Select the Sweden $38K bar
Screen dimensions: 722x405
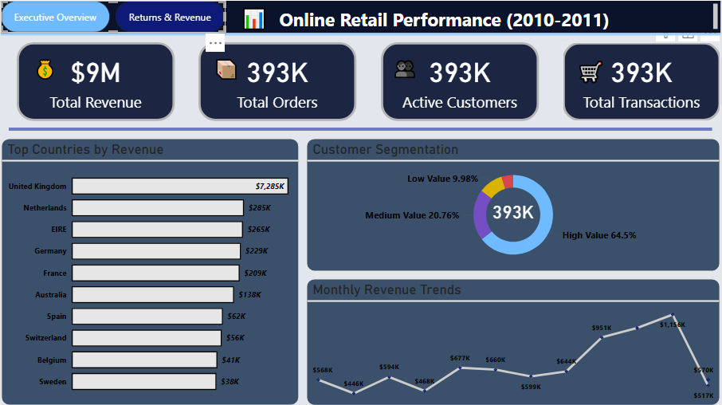pyautogui.click(x=144, y=382)
